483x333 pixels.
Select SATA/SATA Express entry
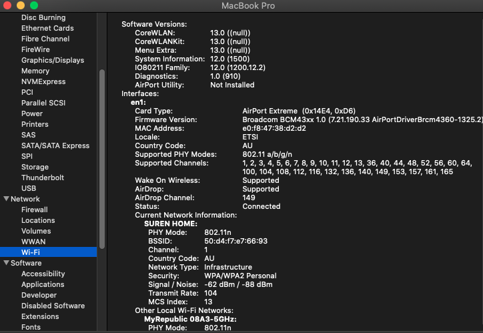click(x=55, y=145)
